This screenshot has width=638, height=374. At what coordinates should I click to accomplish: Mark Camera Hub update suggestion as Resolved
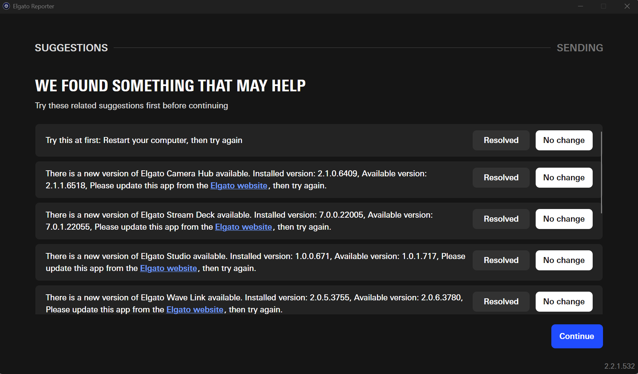point(501,177)
